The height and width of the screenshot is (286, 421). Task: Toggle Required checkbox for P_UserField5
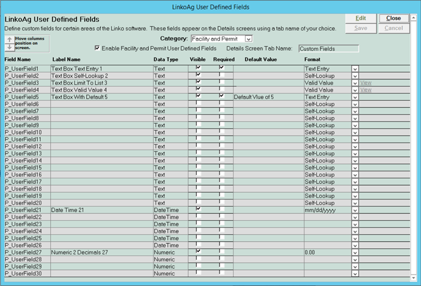(222, 96)
